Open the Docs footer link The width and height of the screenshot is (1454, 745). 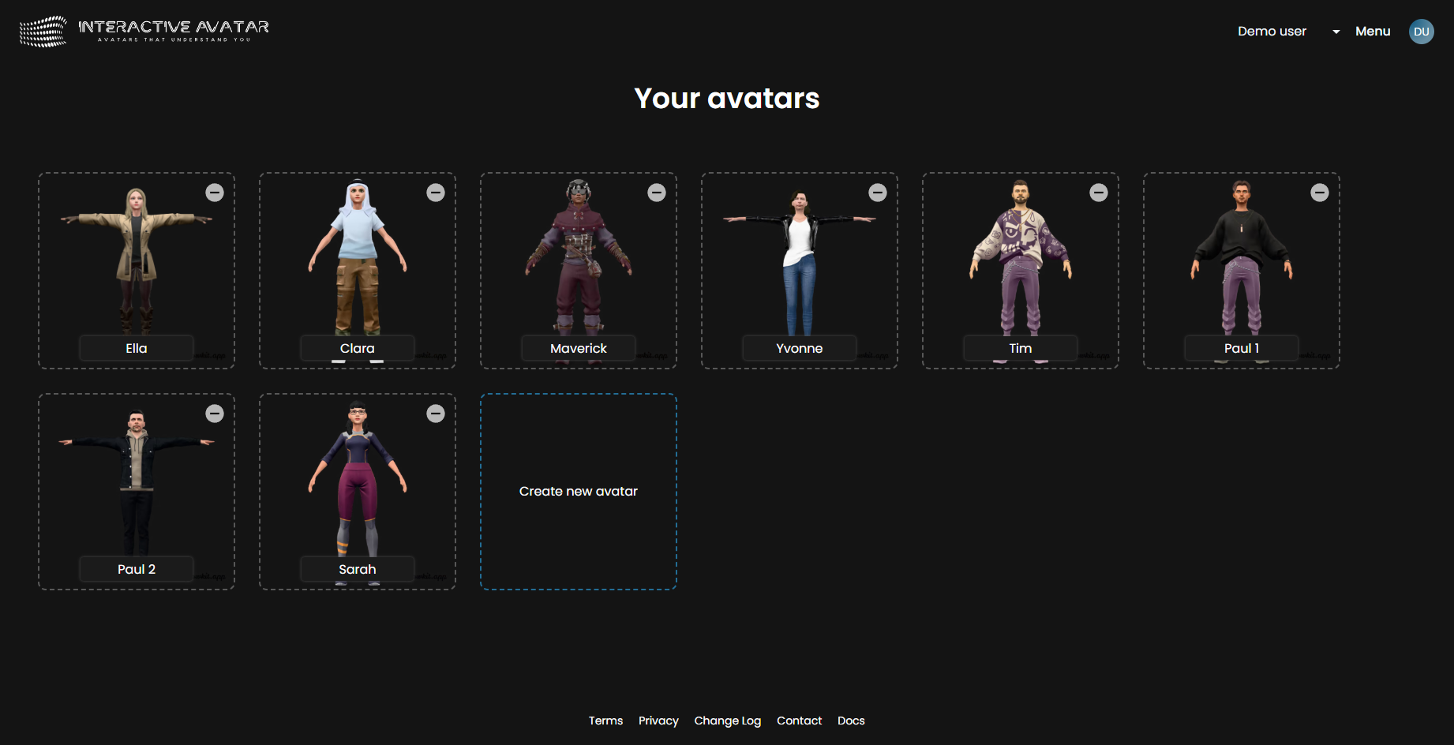[x=851, y=720]
